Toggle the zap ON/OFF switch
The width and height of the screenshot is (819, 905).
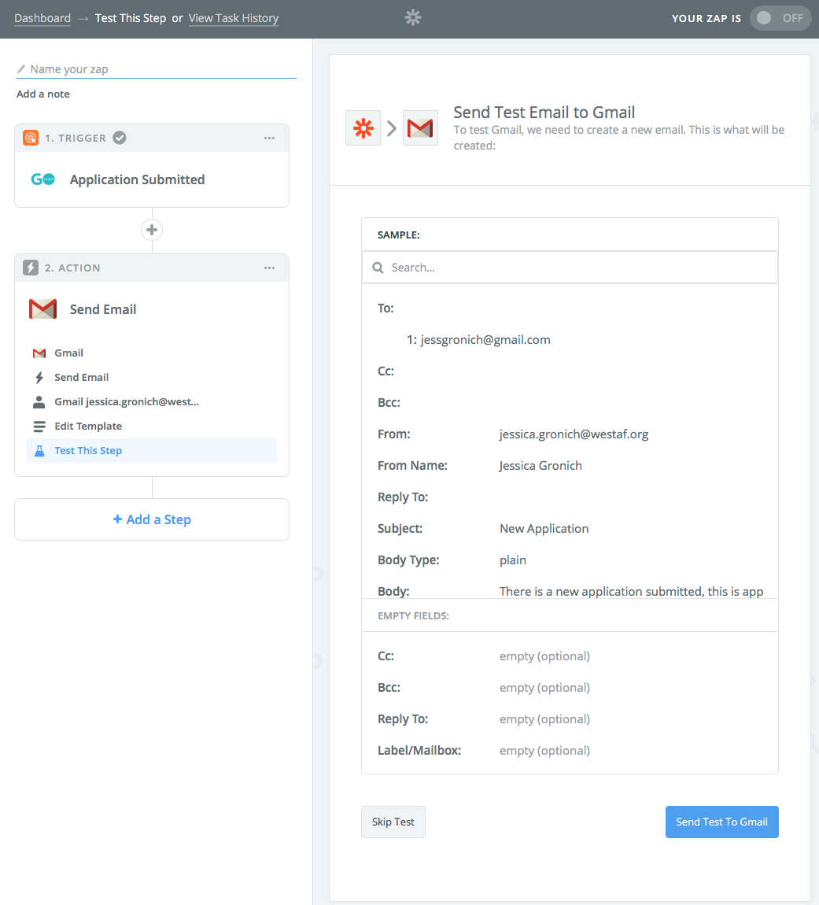point(780,18)
